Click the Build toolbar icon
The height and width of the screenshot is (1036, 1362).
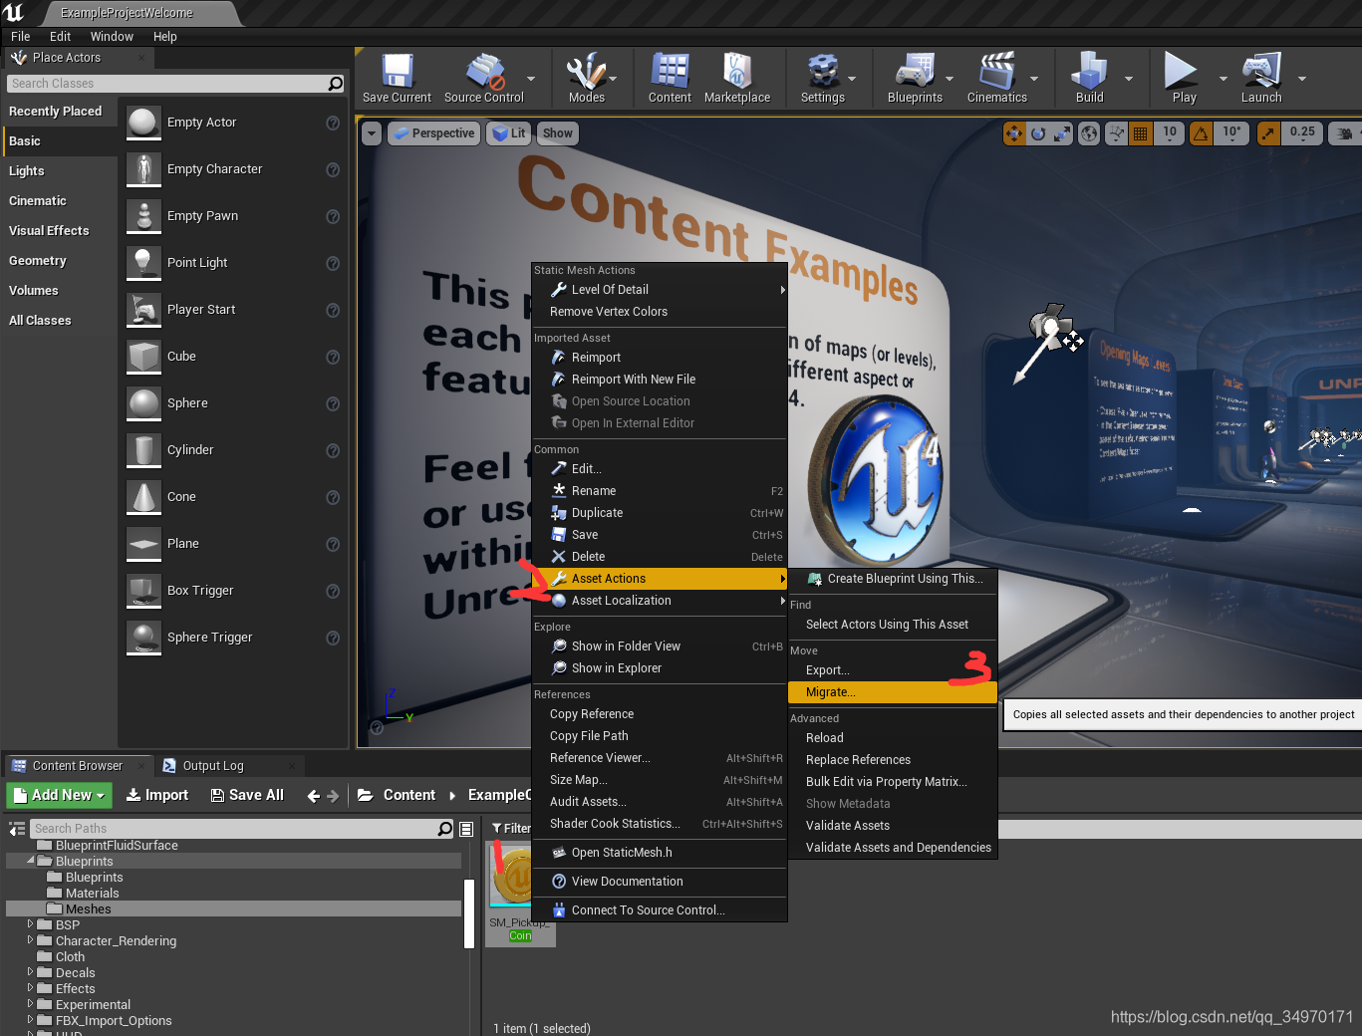point(1089,78)
